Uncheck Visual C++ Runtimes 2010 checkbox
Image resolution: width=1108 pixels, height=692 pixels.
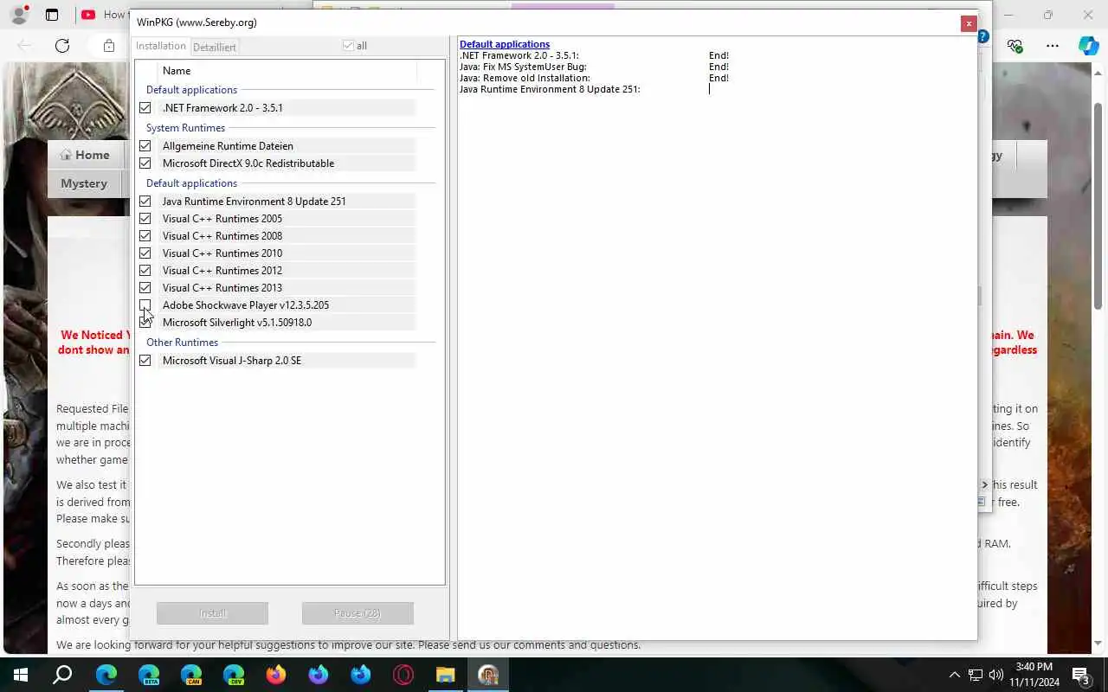145,253
